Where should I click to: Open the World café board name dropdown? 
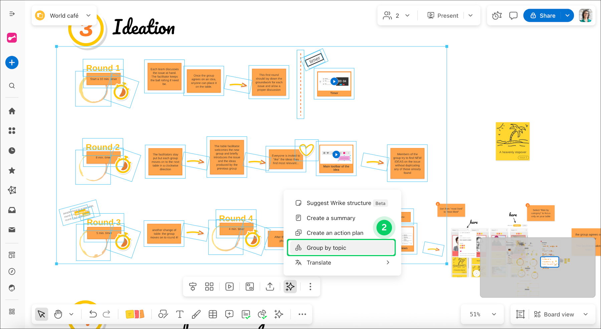(x=88, y=15)
